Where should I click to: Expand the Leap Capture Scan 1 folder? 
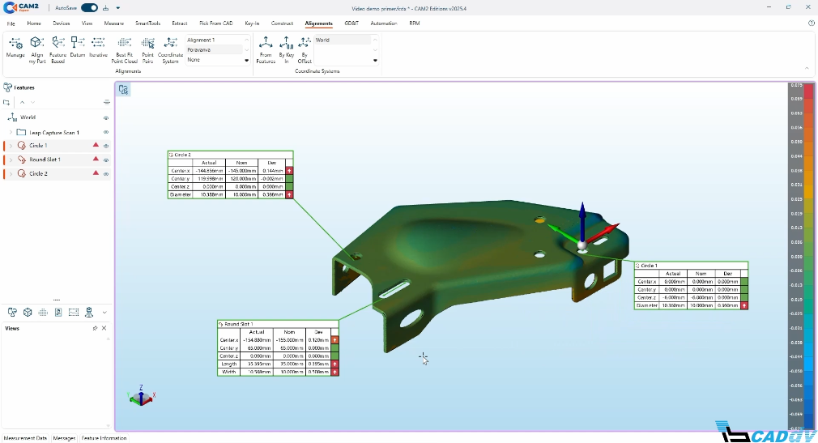pyautogui.click(x=11, y=133)
